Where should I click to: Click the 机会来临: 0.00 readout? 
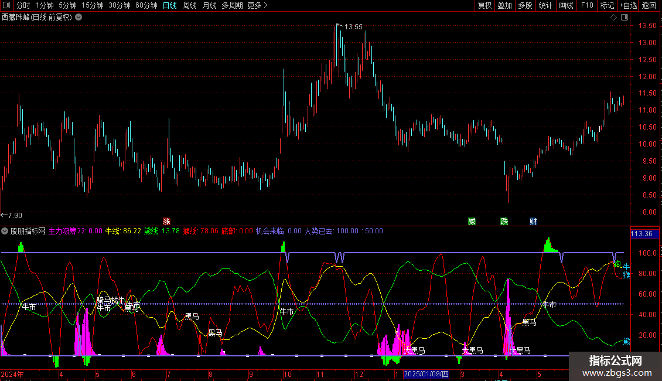[x=279, y=231]
